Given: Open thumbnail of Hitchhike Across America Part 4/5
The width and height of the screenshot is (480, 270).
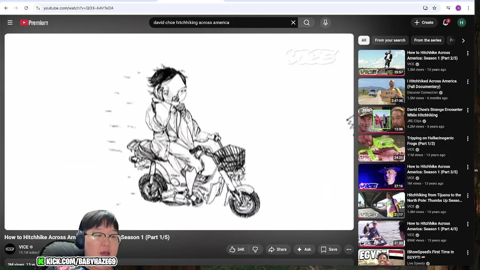Looking at the screenshot, I should tap(381, 234).
